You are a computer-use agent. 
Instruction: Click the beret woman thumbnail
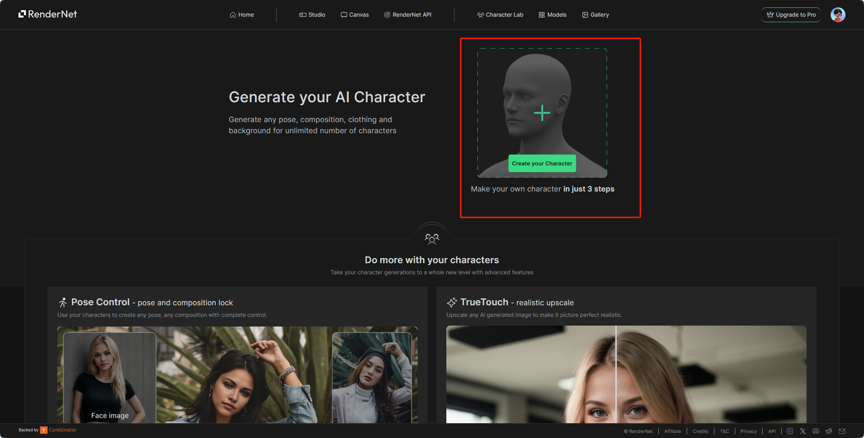tap(372, 377)
